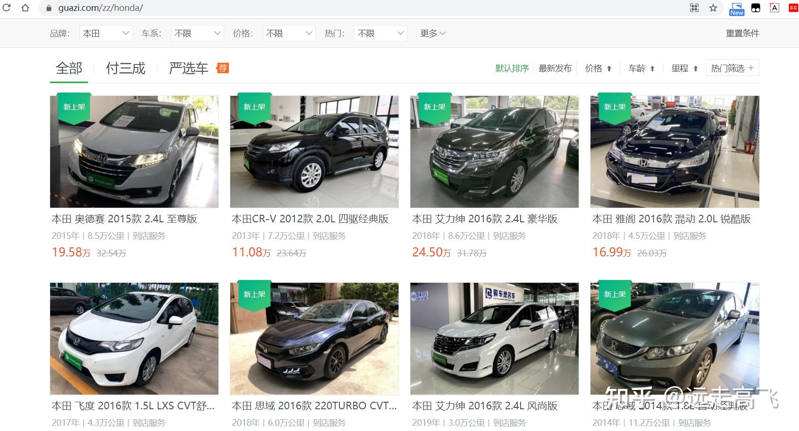
Task: Open the 品牌 dropdown showing 本田
Action: click(106, 33)
